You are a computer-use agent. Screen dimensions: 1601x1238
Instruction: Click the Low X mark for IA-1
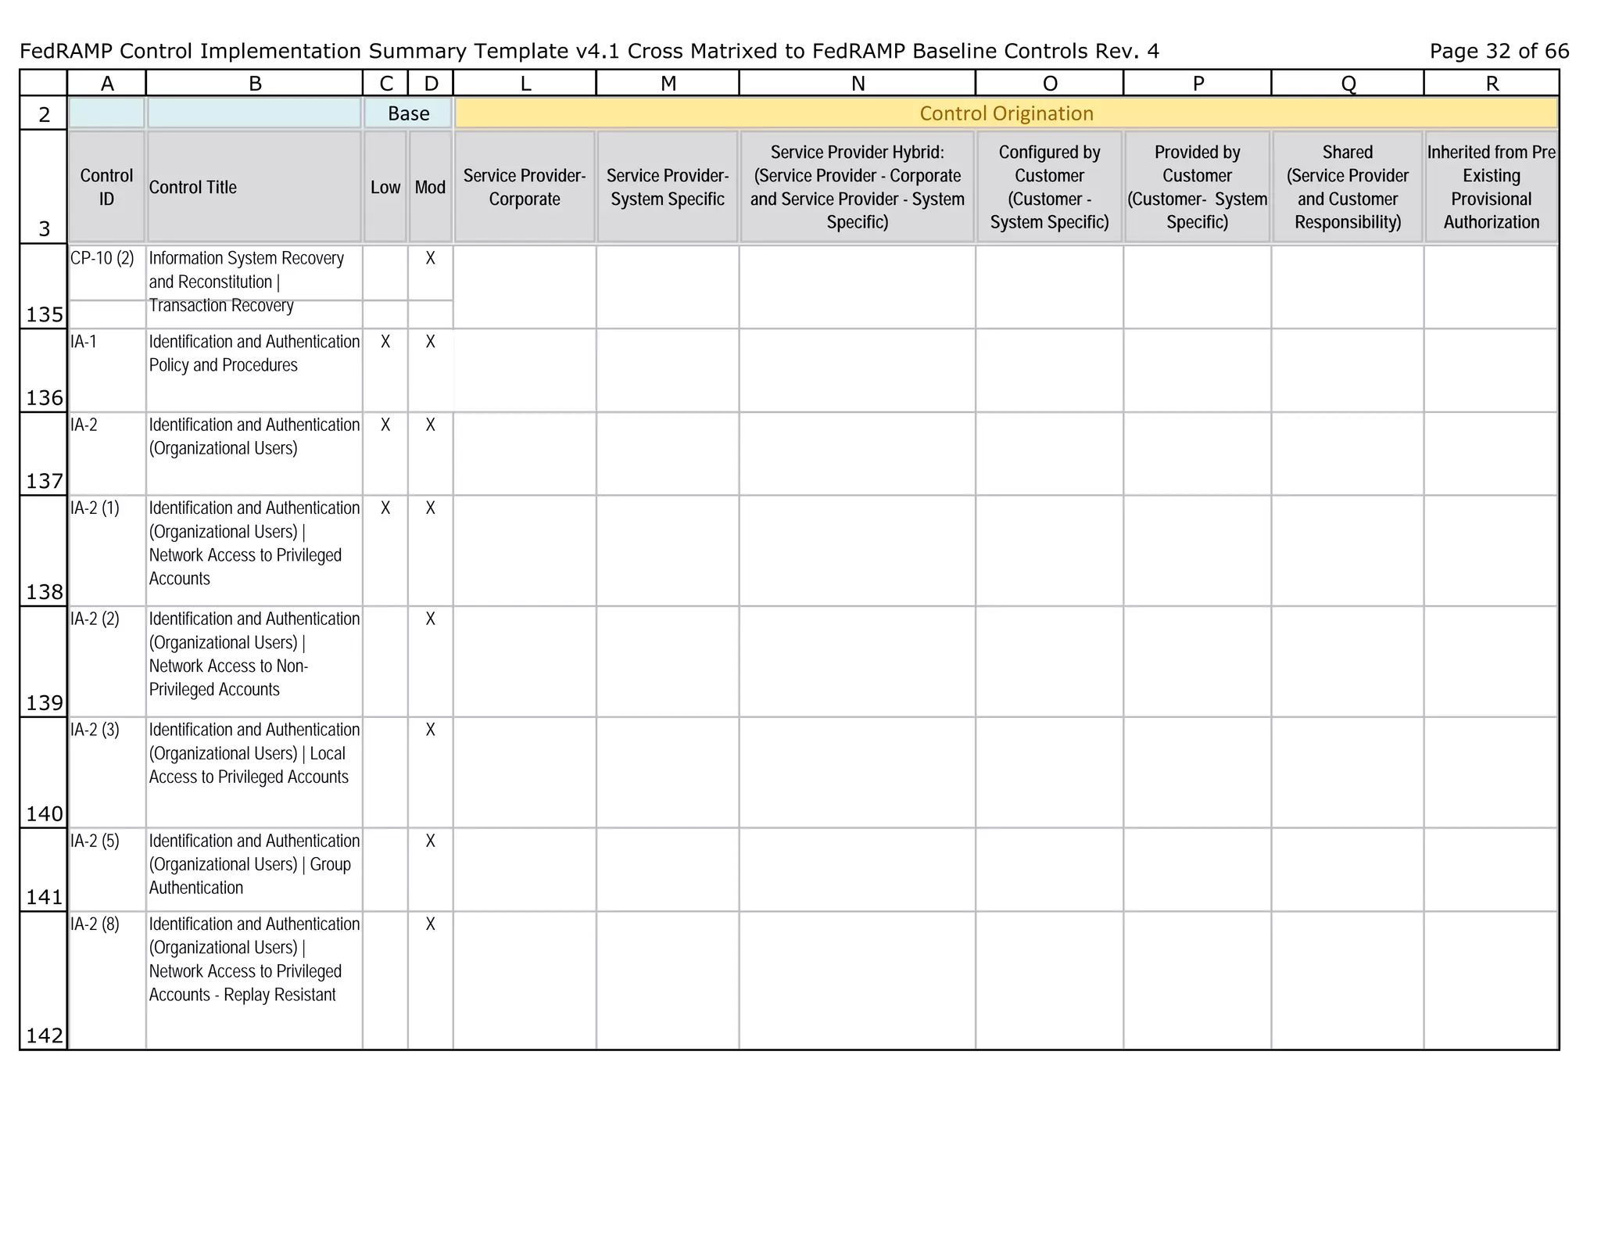click(x=385, y=342)
